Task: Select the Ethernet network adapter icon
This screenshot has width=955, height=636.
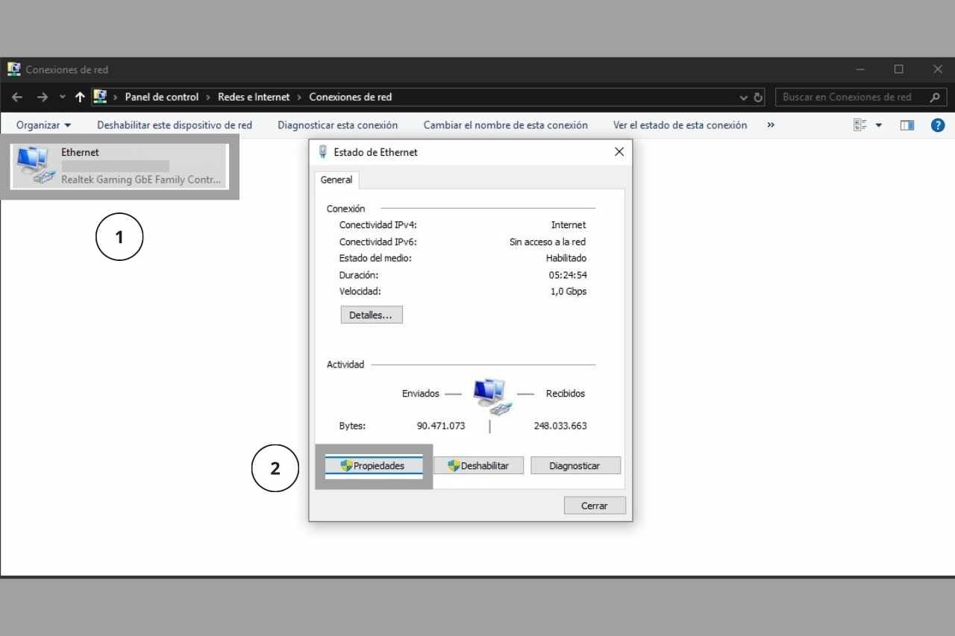Action: point(34,163)
